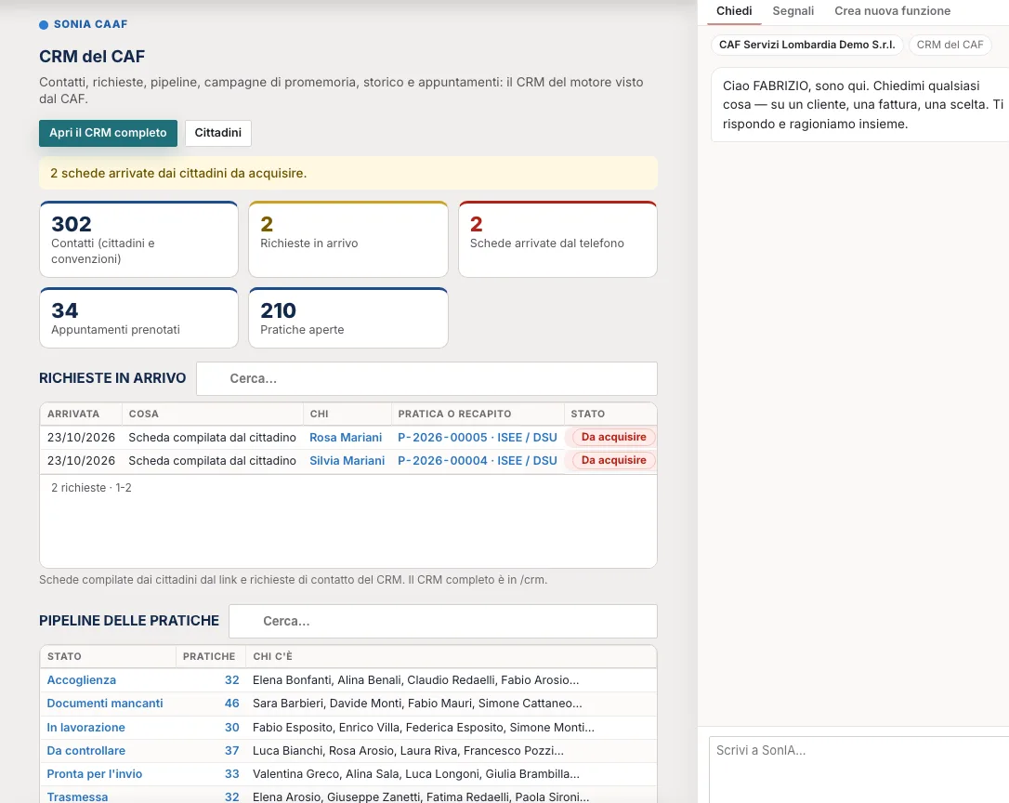Image resolution: width=1009 pixels, height=803 pixels.
Task: Open Silvia Mariani's contact link
Action: [x=347, y=460]
